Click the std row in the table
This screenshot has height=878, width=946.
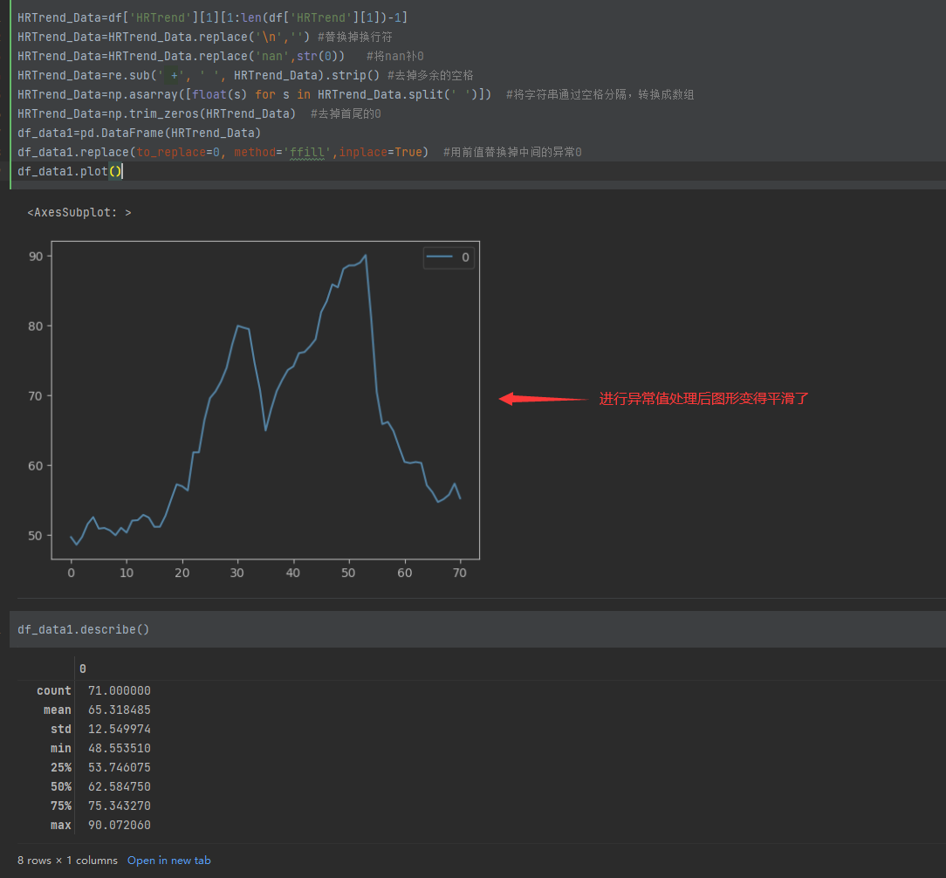click(61, 729)
